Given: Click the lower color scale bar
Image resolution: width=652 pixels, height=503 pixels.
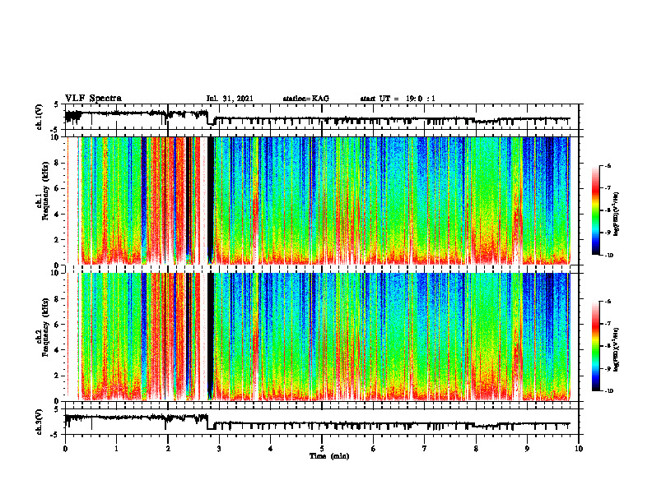Looking at the screenshot, I should coord(595,346).
